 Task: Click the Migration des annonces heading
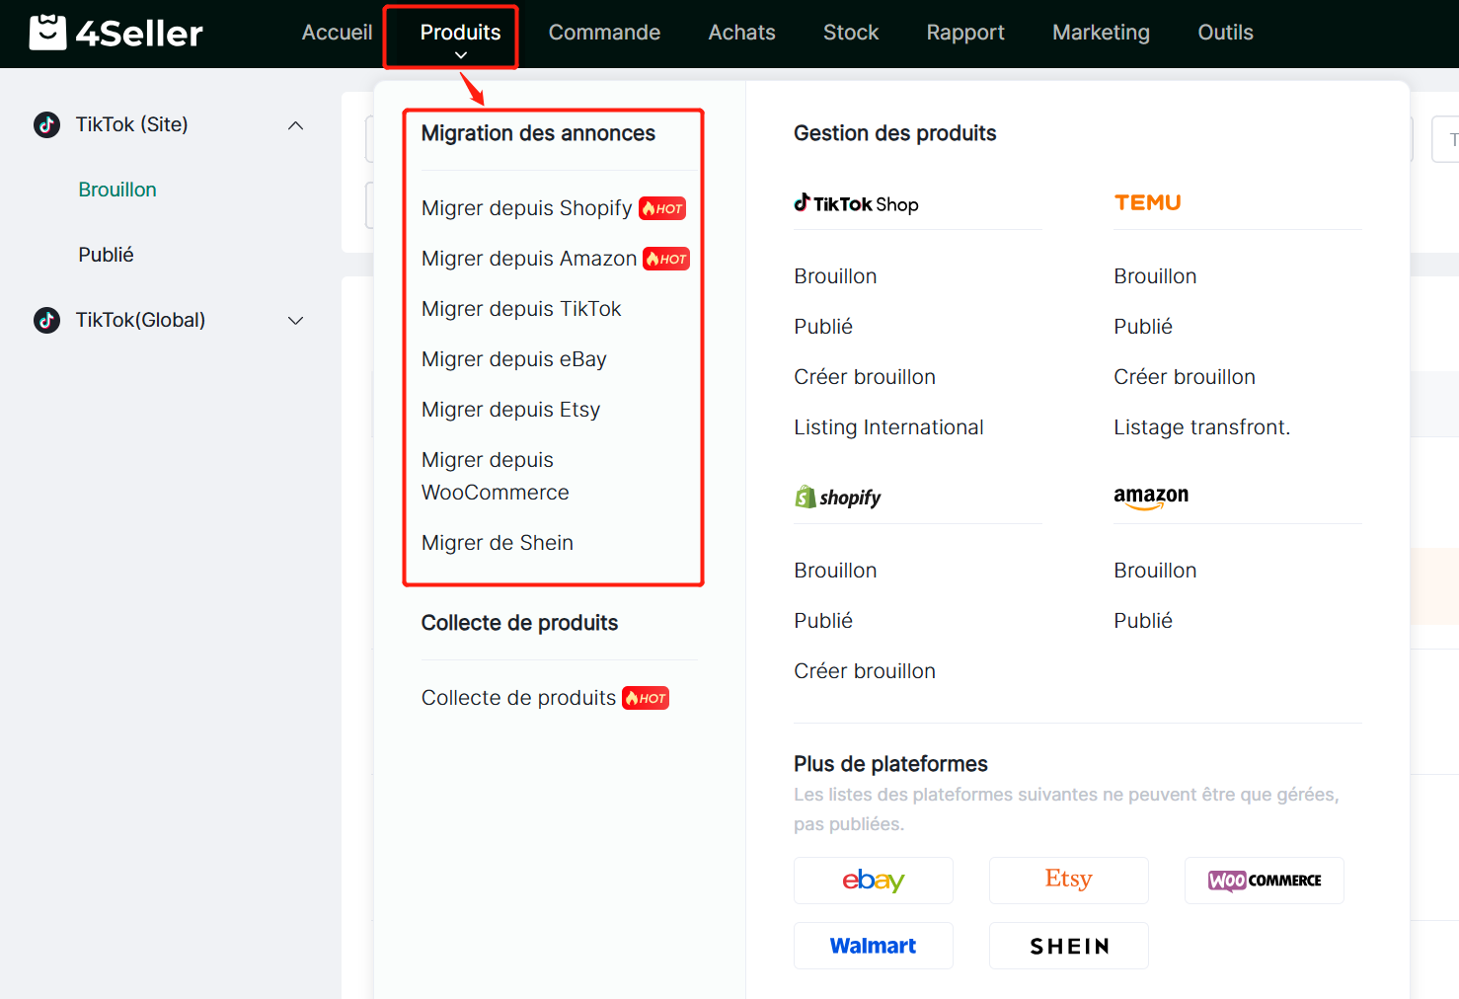[538, 133]
